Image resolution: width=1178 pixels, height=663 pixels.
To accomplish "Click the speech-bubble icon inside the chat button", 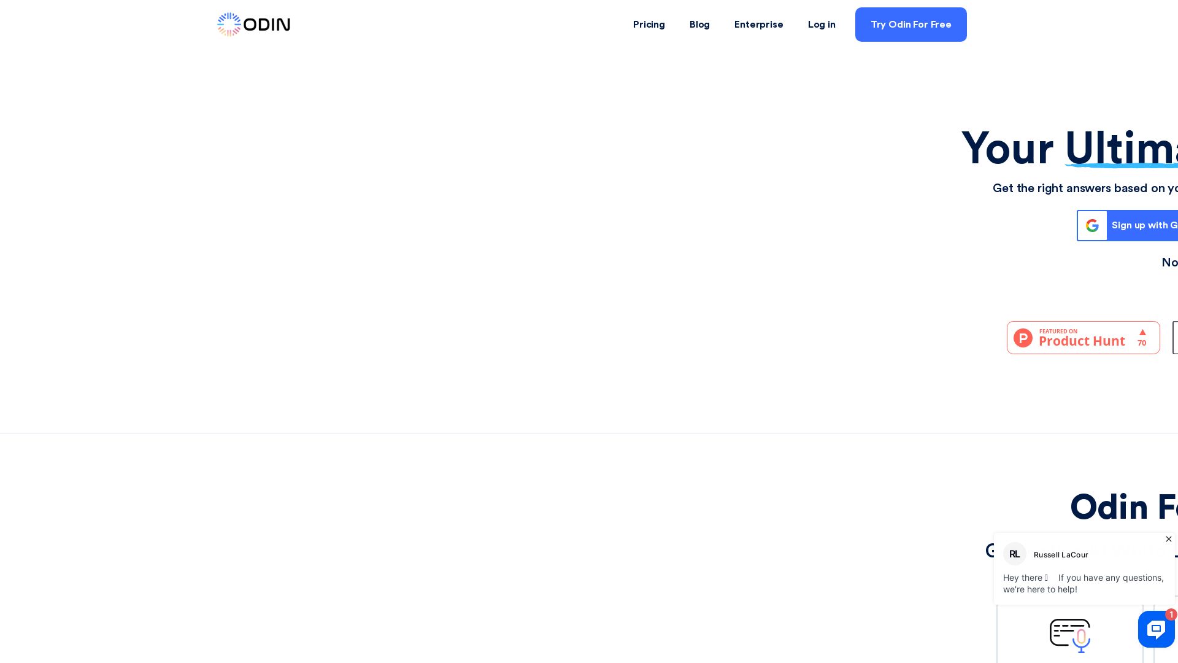I will 1156,629.
